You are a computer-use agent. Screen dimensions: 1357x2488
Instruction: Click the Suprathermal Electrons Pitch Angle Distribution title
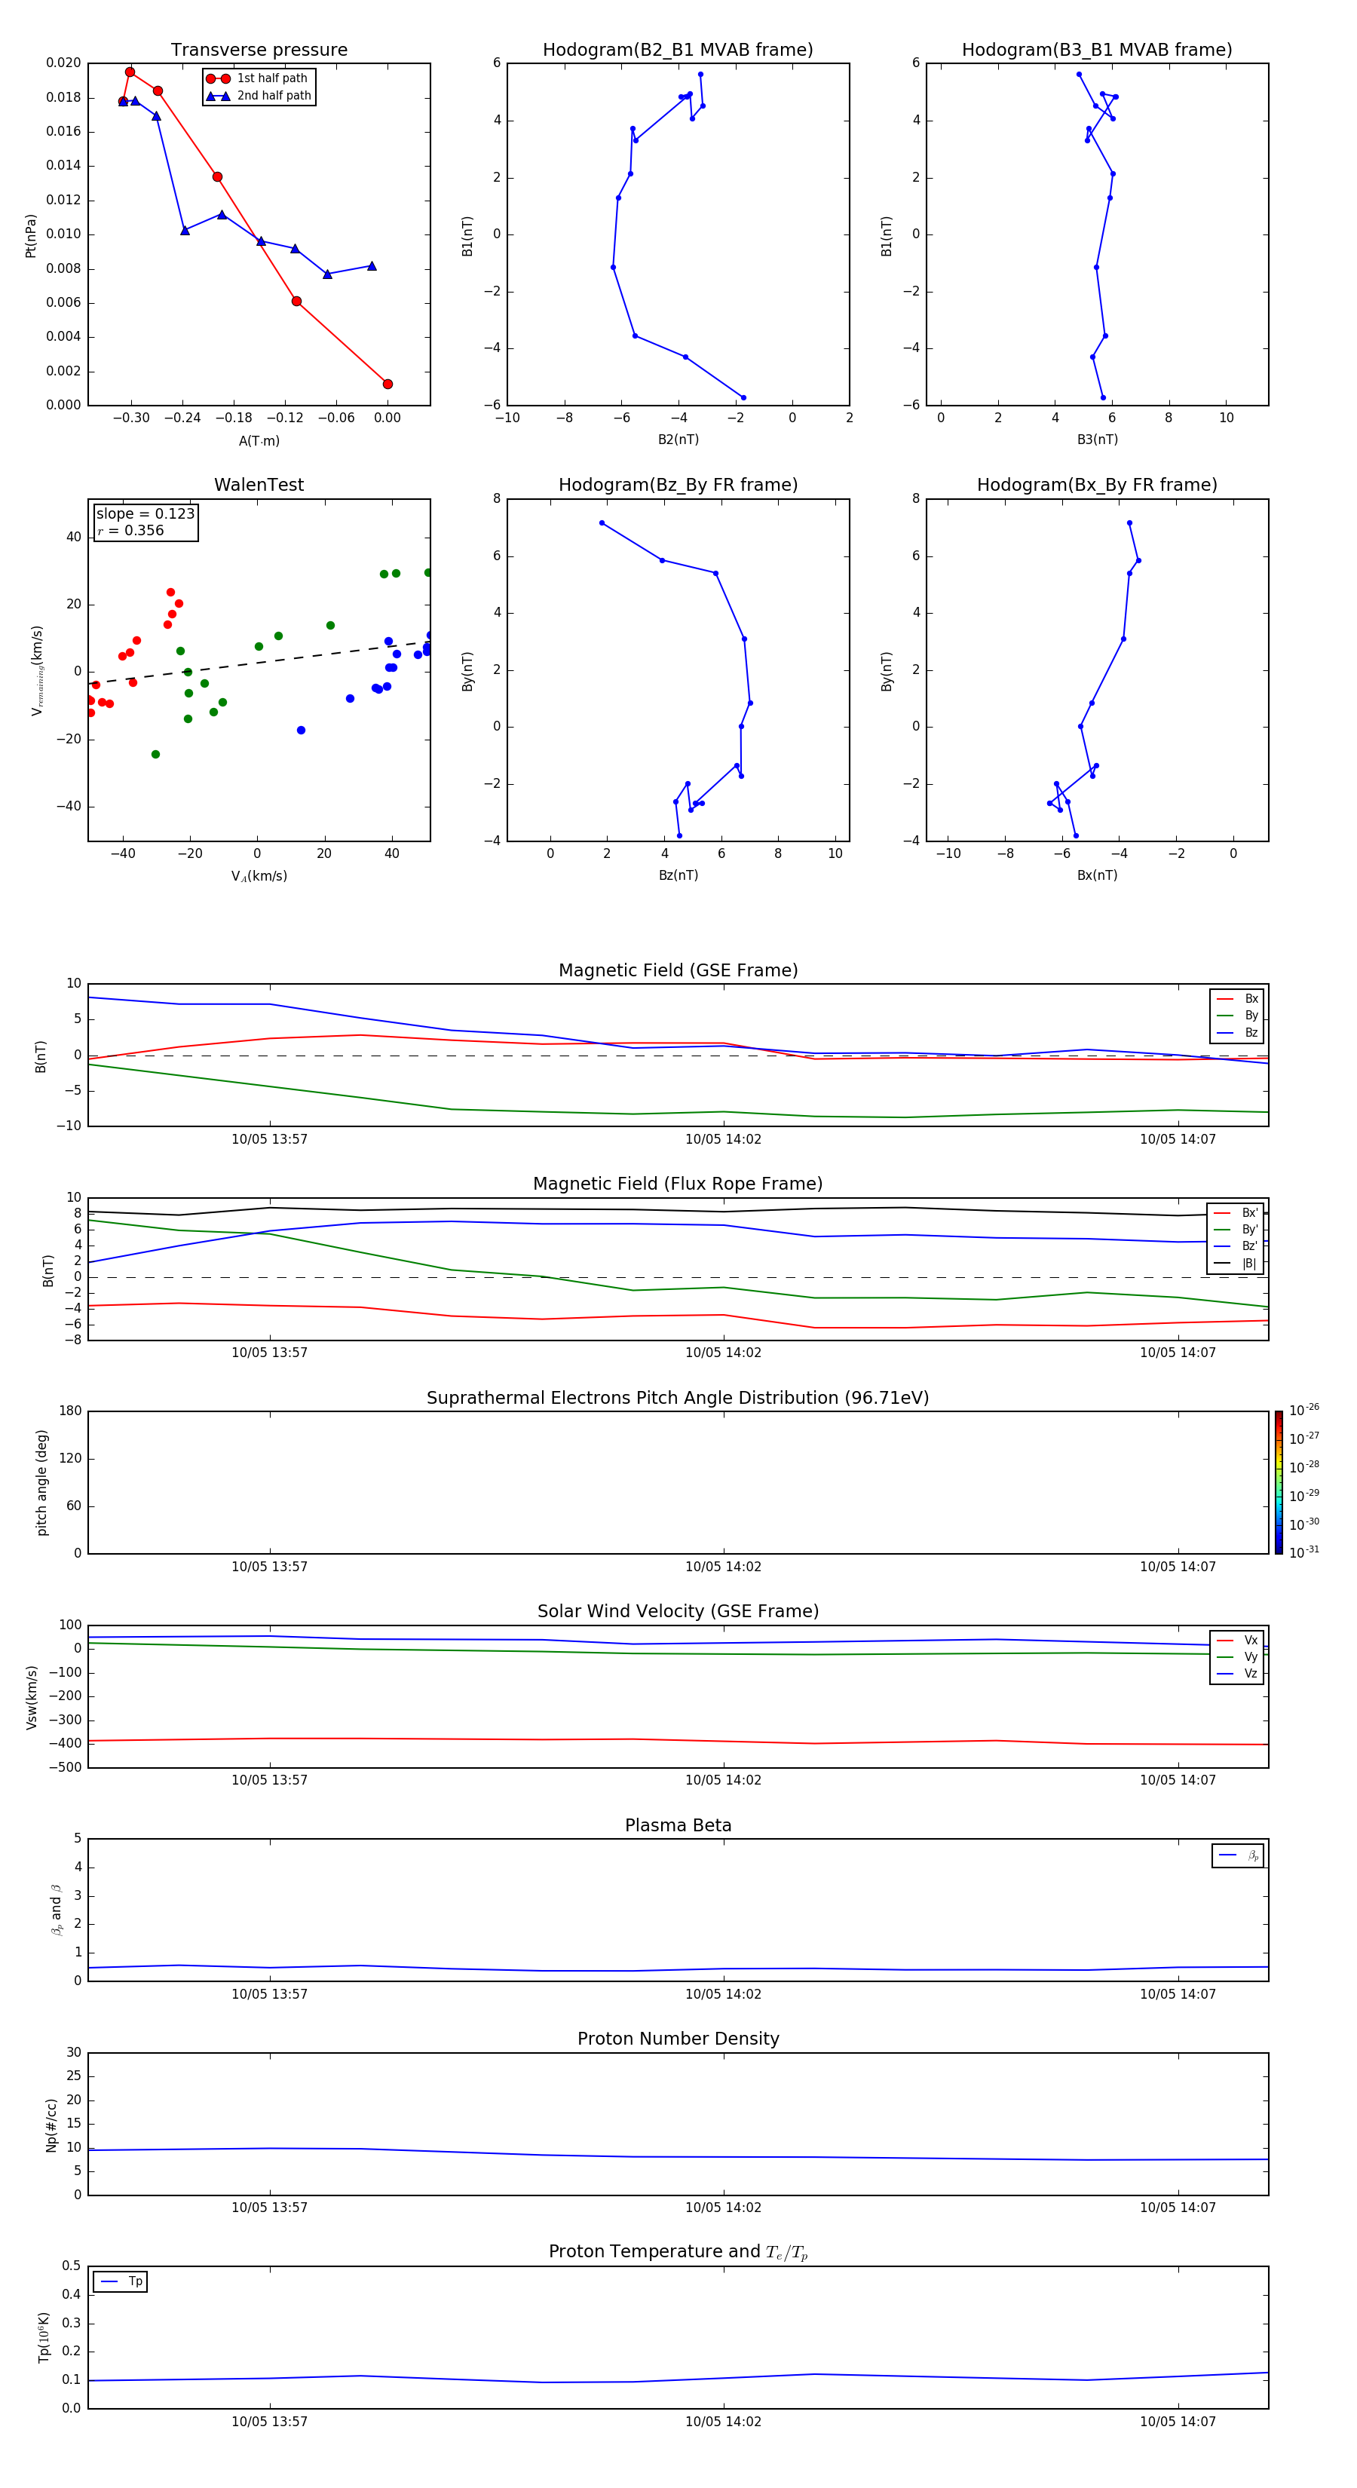coord(678,1399)
